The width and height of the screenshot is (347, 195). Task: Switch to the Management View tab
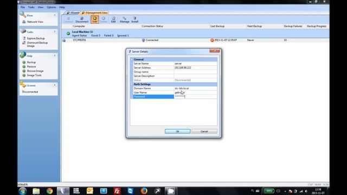95,13
